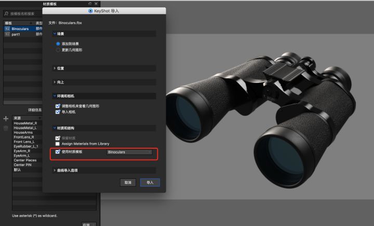Click the part1 template row icon
This screenshot has height=226, width=374.
pos(7,34)
